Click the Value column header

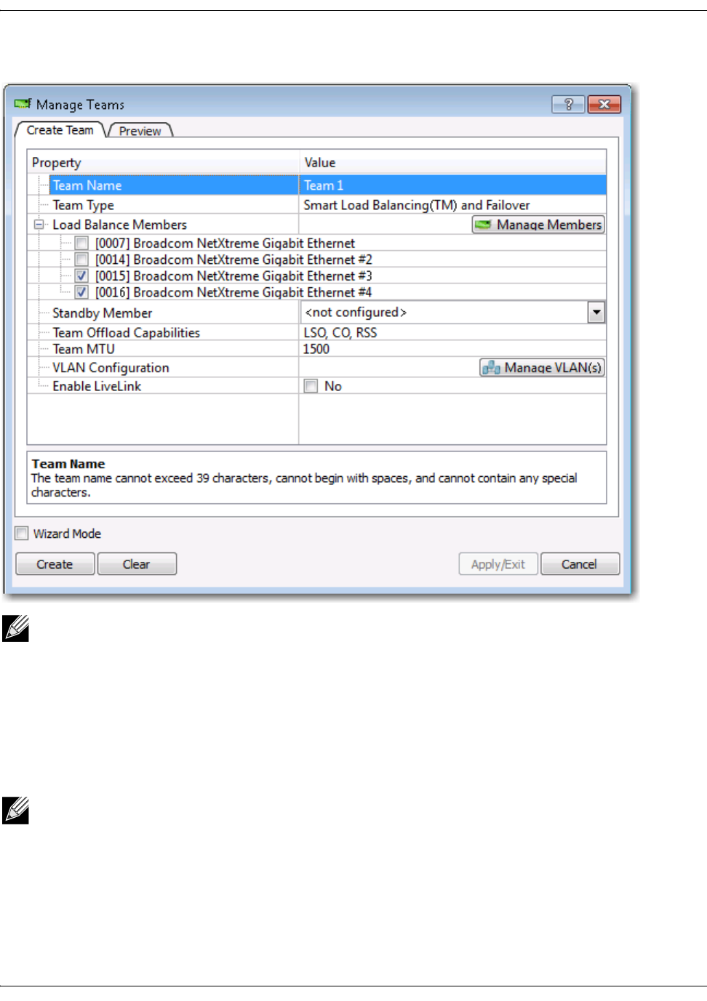coord(452,163)
